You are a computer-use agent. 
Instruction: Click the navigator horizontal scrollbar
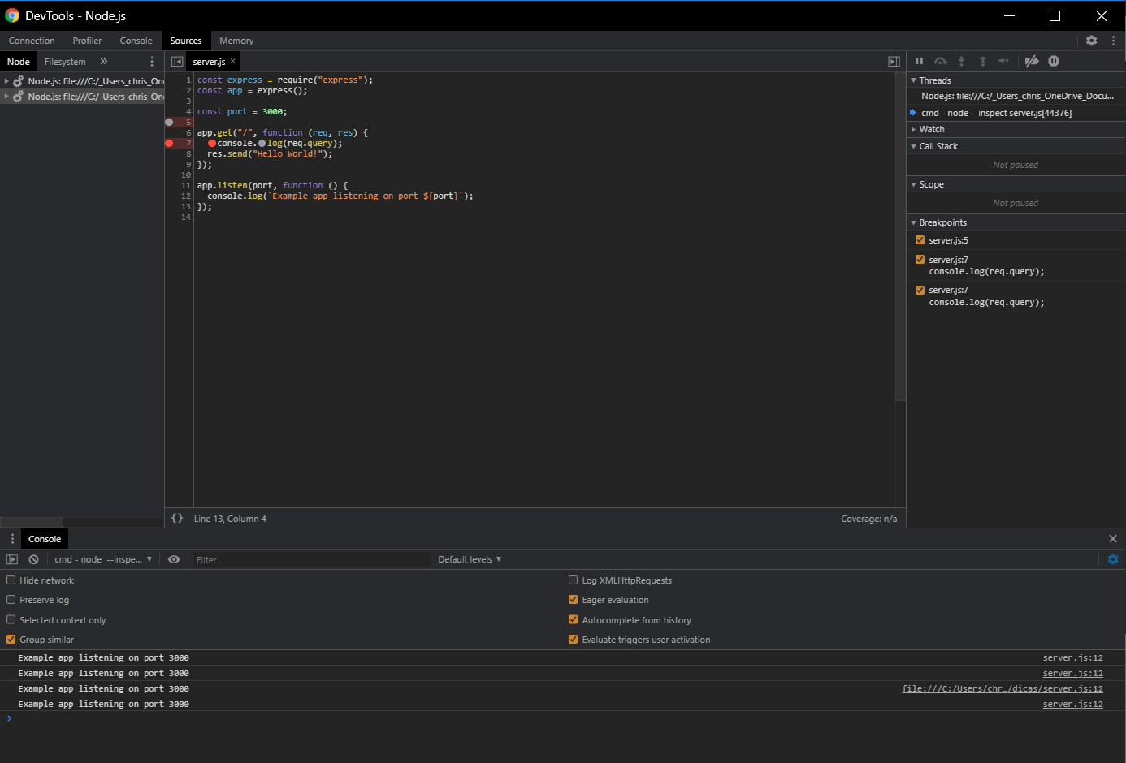click(x=32, y=522)
